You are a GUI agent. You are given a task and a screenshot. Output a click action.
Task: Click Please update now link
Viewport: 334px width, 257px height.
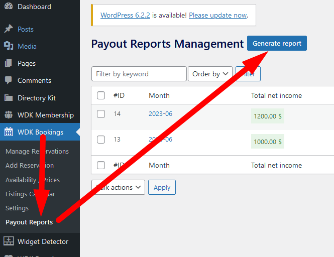[x=218, y=16]
